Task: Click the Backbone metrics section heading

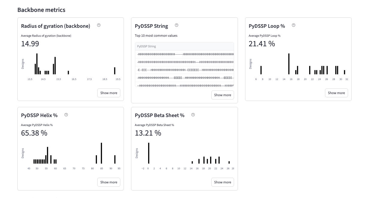Action: coord(41,10)
